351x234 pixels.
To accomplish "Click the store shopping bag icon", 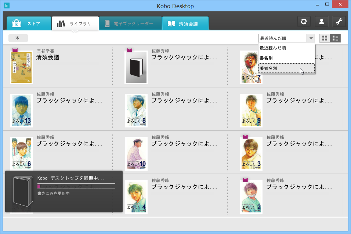I will (17, 23).
